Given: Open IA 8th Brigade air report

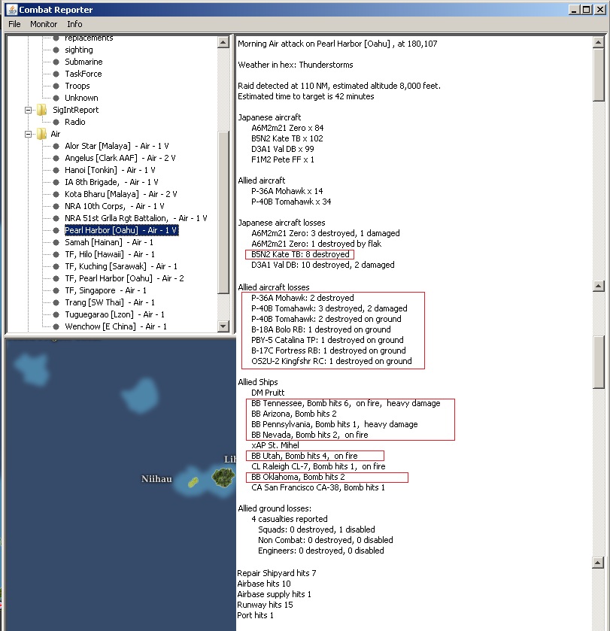Looking at the screenshot, I should (111, 182).
